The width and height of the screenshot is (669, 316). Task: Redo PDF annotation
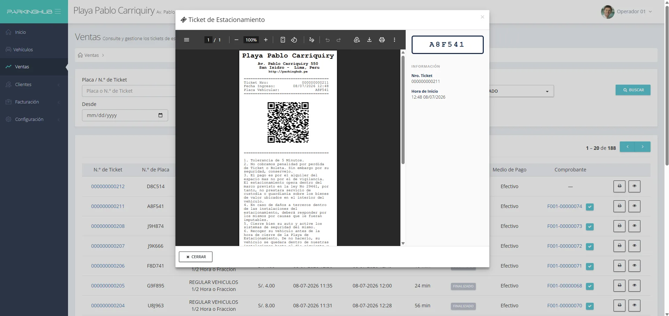[339, 40]
